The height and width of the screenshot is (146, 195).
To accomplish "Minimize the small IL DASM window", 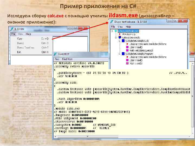I will tap(70, 28).
